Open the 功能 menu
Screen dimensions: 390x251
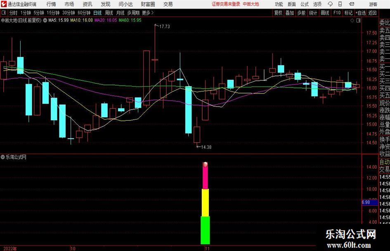279,4
